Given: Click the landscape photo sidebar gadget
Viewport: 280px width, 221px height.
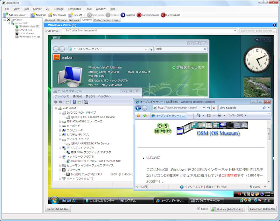Looking at the screenshot, I should coord(257,87).
